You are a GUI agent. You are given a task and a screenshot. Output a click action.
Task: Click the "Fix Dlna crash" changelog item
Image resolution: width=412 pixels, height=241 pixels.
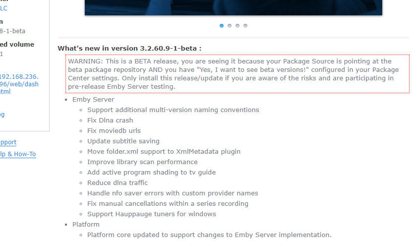110,120
